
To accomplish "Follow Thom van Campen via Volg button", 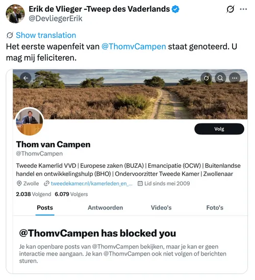I will (219, 129).
